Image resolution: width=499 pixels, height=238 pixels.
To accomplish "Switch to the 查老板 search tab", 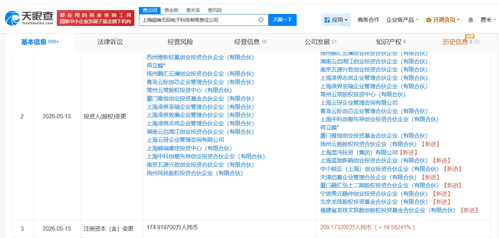I will [171, 10].
